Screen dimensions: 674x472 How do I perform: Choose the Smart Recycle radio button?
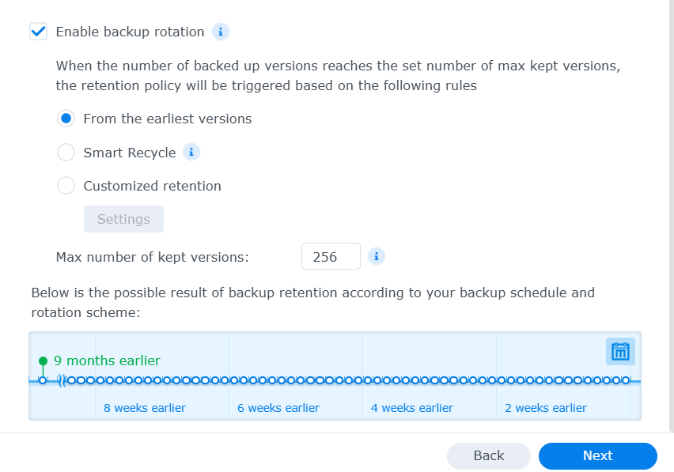(66, 153)
